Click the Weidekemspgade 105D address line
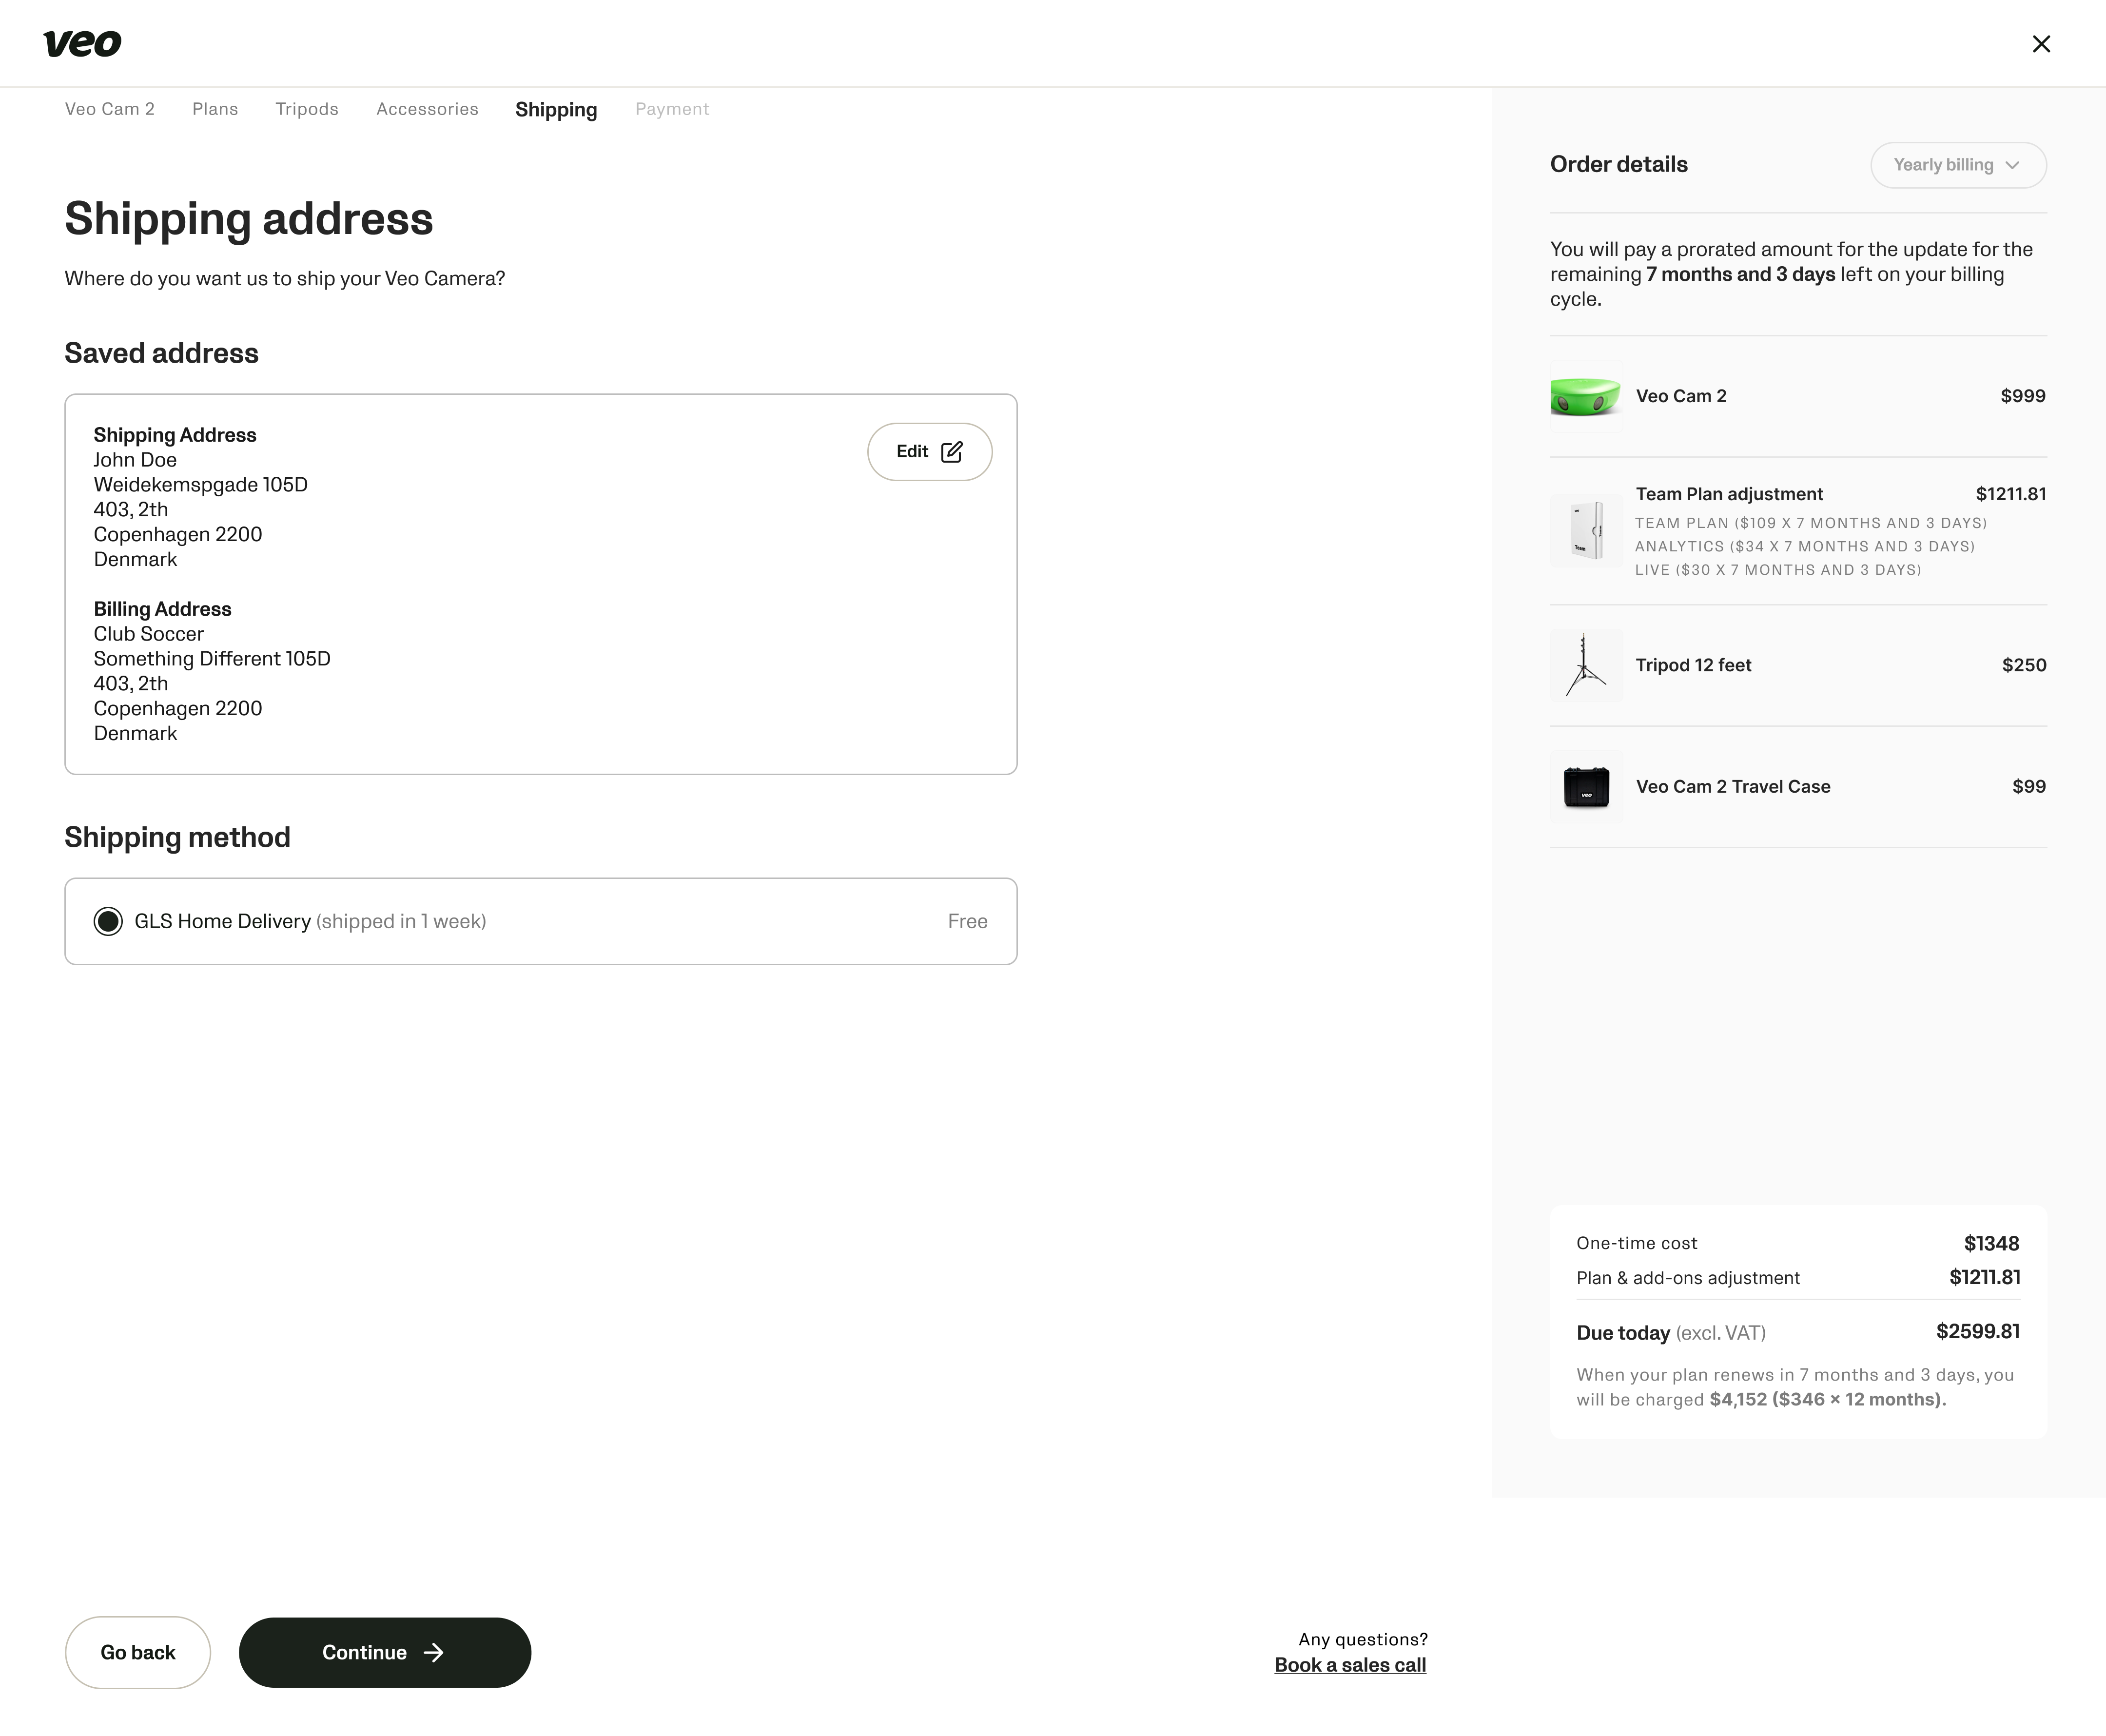Image resolution: width=2106 pixels, height=1736 pixels. [201, 485]
